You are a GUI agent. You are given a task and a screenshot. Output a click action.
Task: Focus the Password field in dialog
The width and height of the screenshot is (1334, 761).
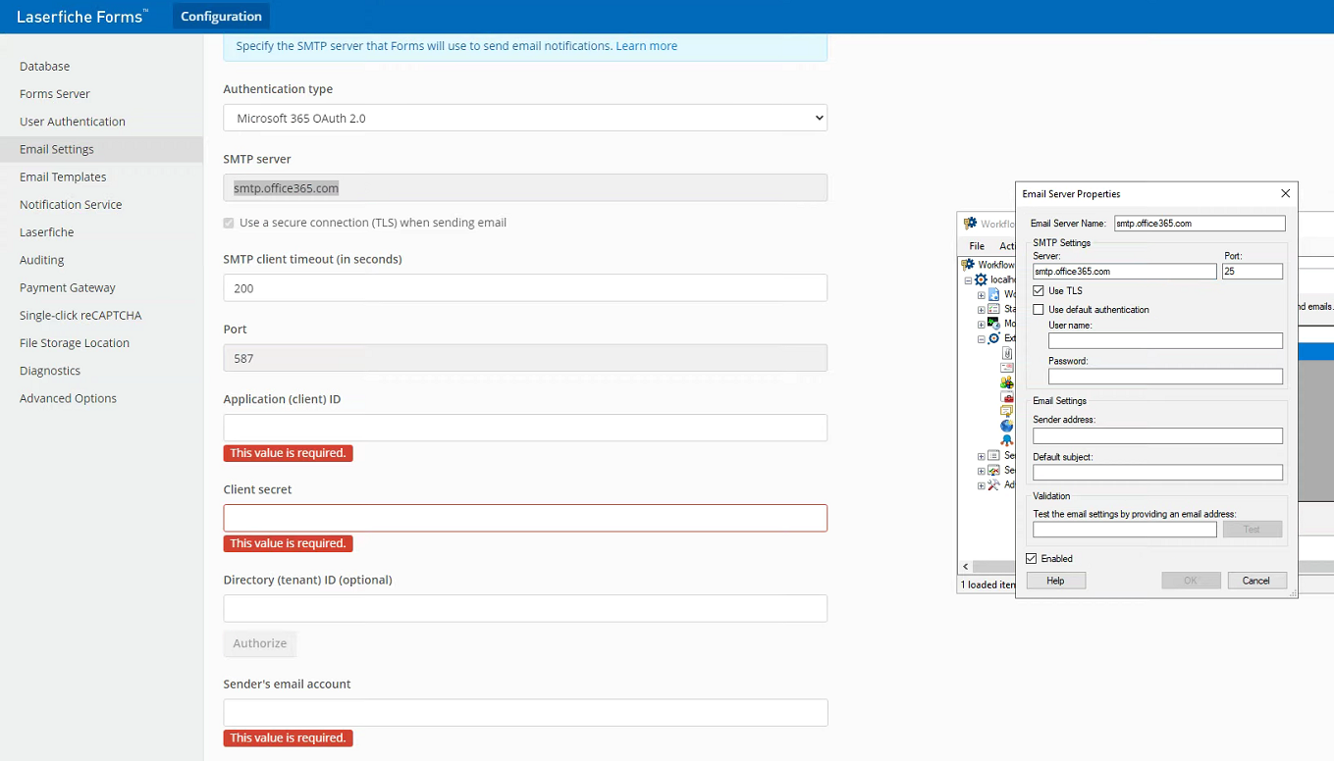click(1165, 377)
